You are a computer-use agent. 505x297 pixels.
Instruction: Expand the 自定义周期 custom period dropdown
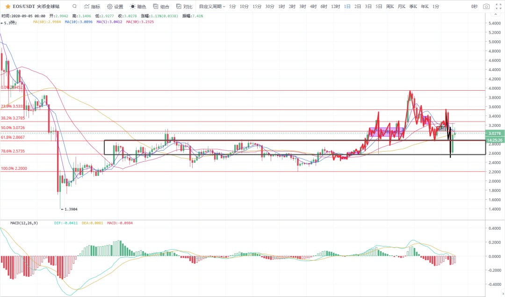[x=212, y=7]
